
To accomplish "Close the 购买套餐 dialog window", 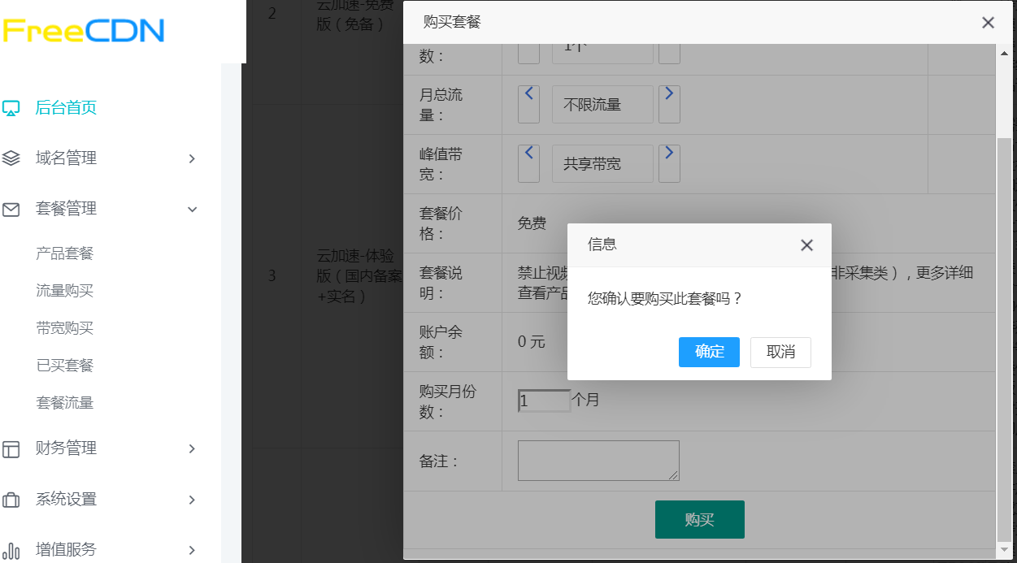I will (x=988, y=23).
